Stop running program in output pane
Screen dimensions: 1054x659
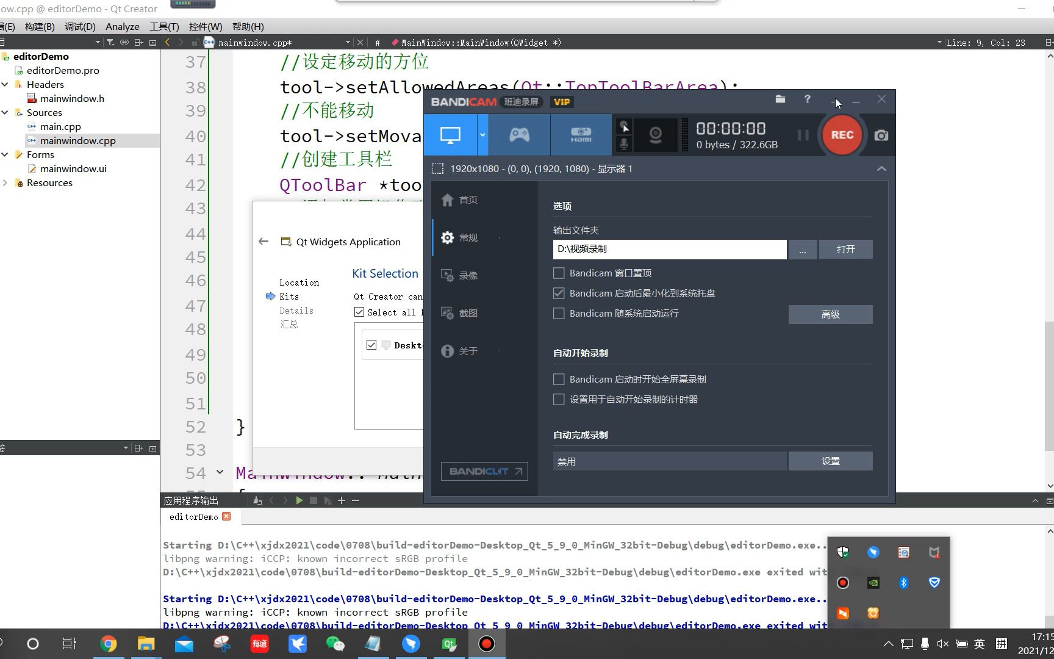pyautogui.click(x=314, y=500)
